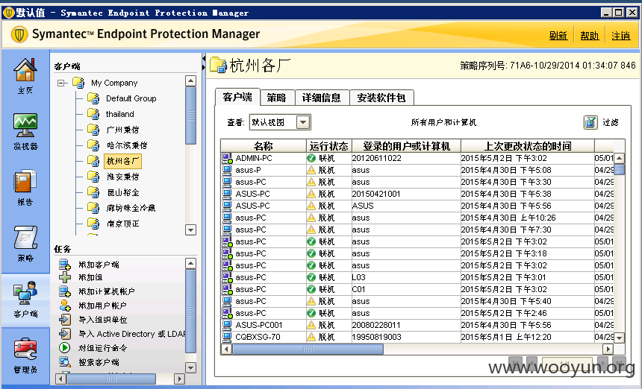Viewport: 642px width, 389px height.
Task: Click the Default Group folder icon
Action: click(x=93, y=98)
